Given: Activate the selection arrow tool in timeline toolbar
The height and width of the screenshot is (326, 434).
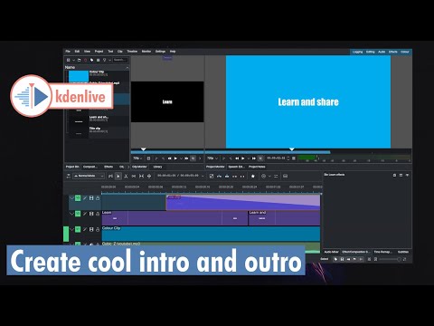Looking at the screenshot, I should coord(118,176).
